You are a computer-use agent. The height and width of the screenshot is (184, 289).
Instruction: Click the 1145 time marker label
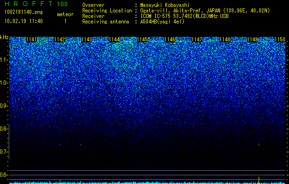click(x=142, y=40)
